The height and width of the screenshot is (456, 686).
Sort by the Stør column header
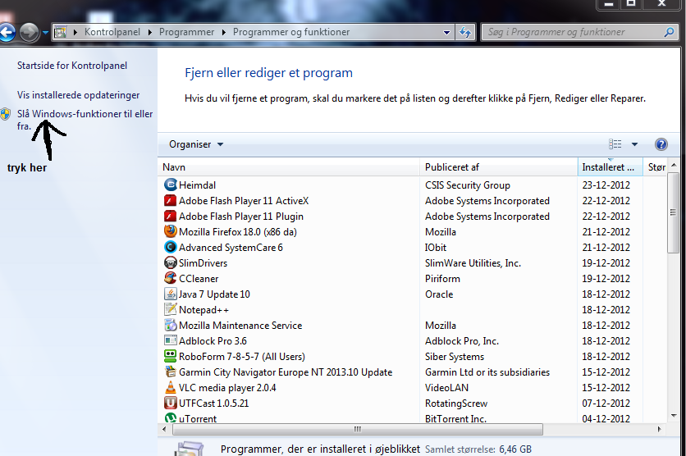click(656, 167)
